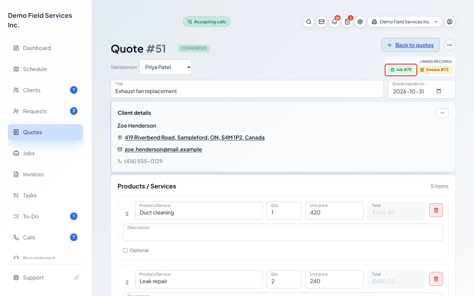474x296 pixels.
Task: Click the map pin icon beside address
Action: click(120, 137)
